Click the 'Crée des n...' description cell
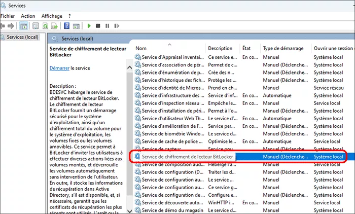This screenshot has width=355, height=214. [221, 73]
